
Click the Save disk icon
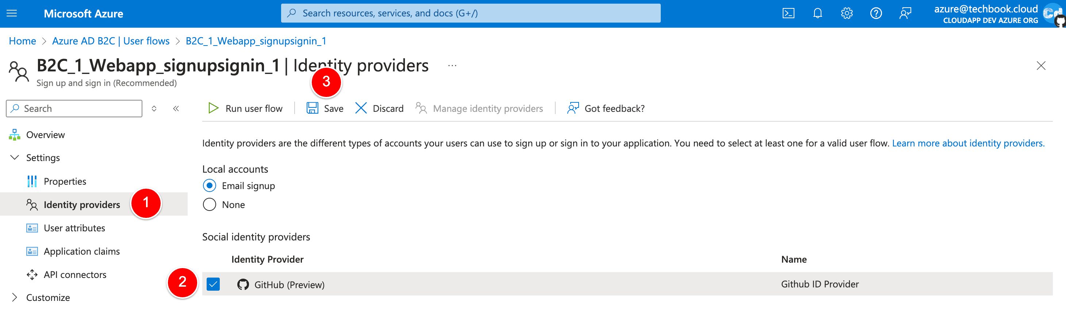[312, 108]
